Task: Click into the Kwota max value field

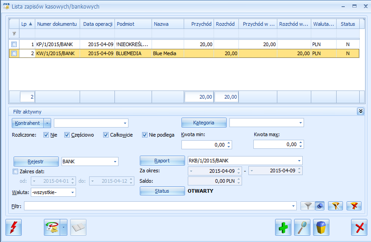Action: [276, 144]
